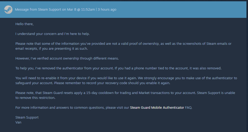Click the agent name "Van"
This screenshot has height=132, width=248.
(x=18, y=122)
